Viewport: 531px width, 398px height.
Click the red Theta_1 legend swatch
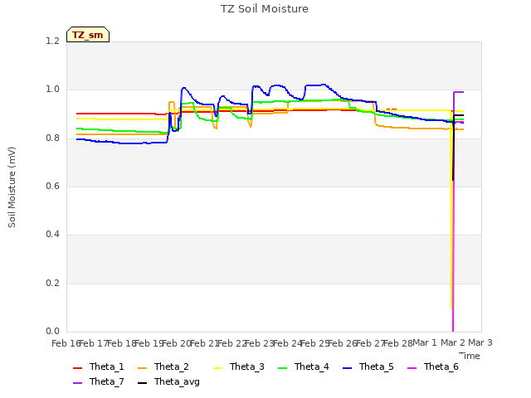(77, 368)
